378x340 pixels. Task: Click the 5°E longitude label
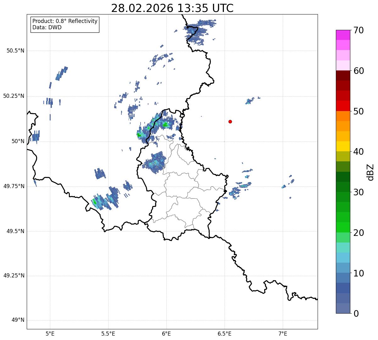pos(50,334)
